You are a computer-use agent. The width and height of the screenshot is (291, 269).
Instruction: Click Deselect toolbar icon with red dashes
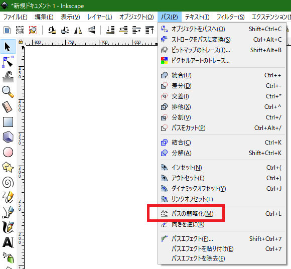33,30
